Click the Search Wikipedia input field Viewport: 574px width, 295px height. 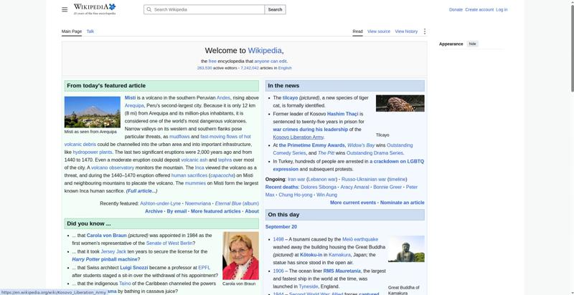tap(204, 9)
